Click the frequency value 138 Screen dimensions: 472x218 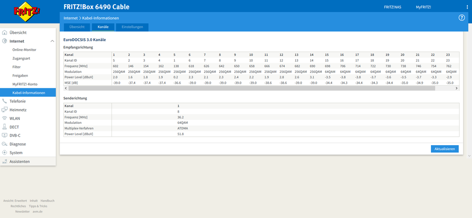click(176, 66)
